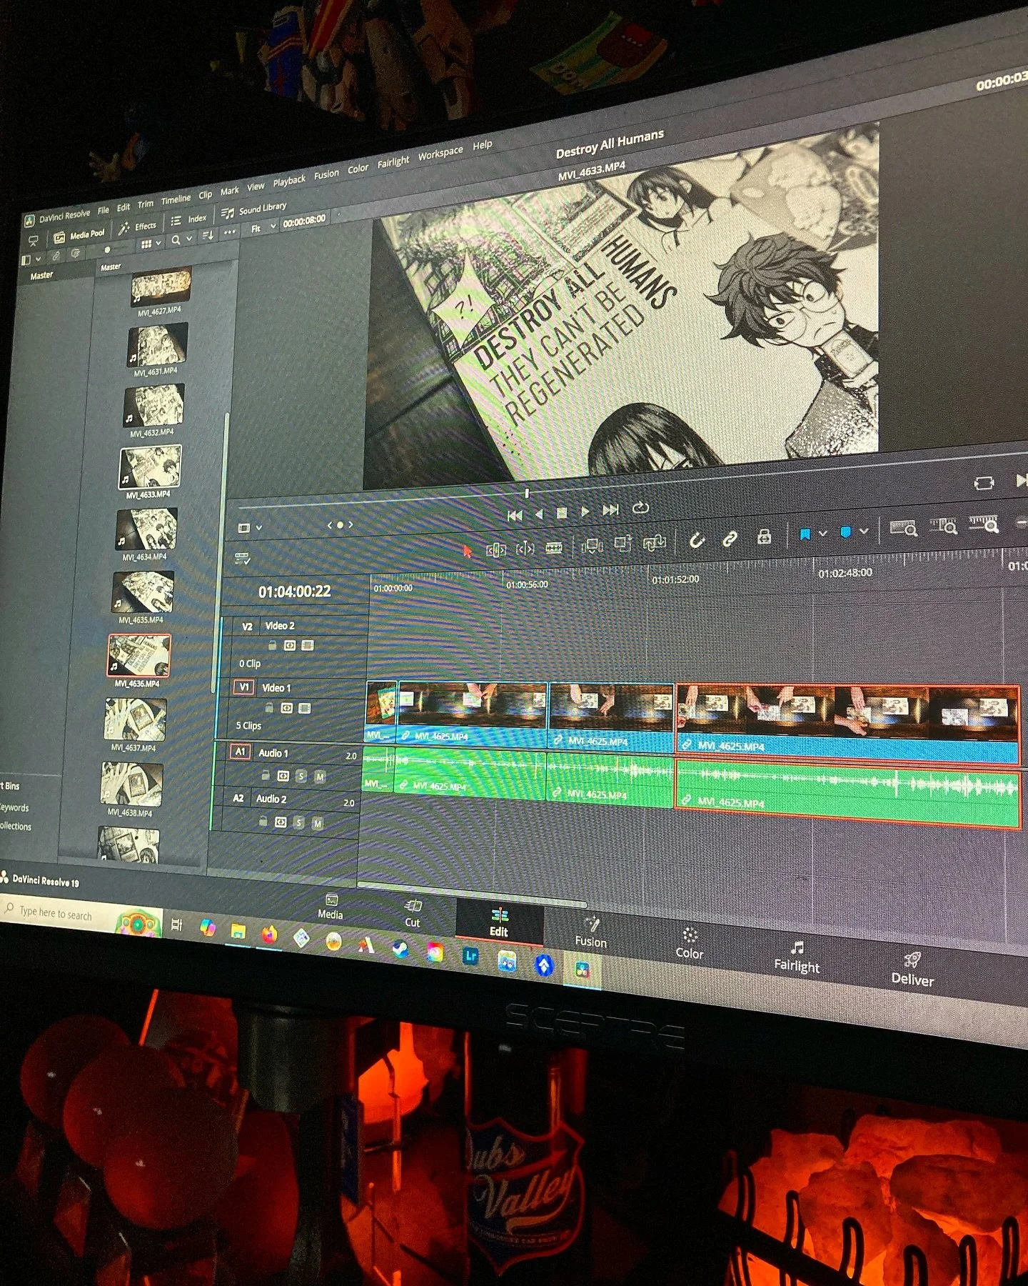The image size is (1028, 1286).
Task: Mute the Audio 2 track
Action: pyautogui.click(x=317, y=824)
